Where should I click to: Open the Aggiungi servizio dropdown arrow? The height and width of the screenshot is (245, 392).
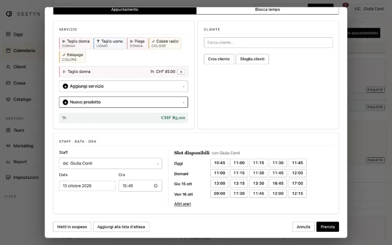point(183,87)
